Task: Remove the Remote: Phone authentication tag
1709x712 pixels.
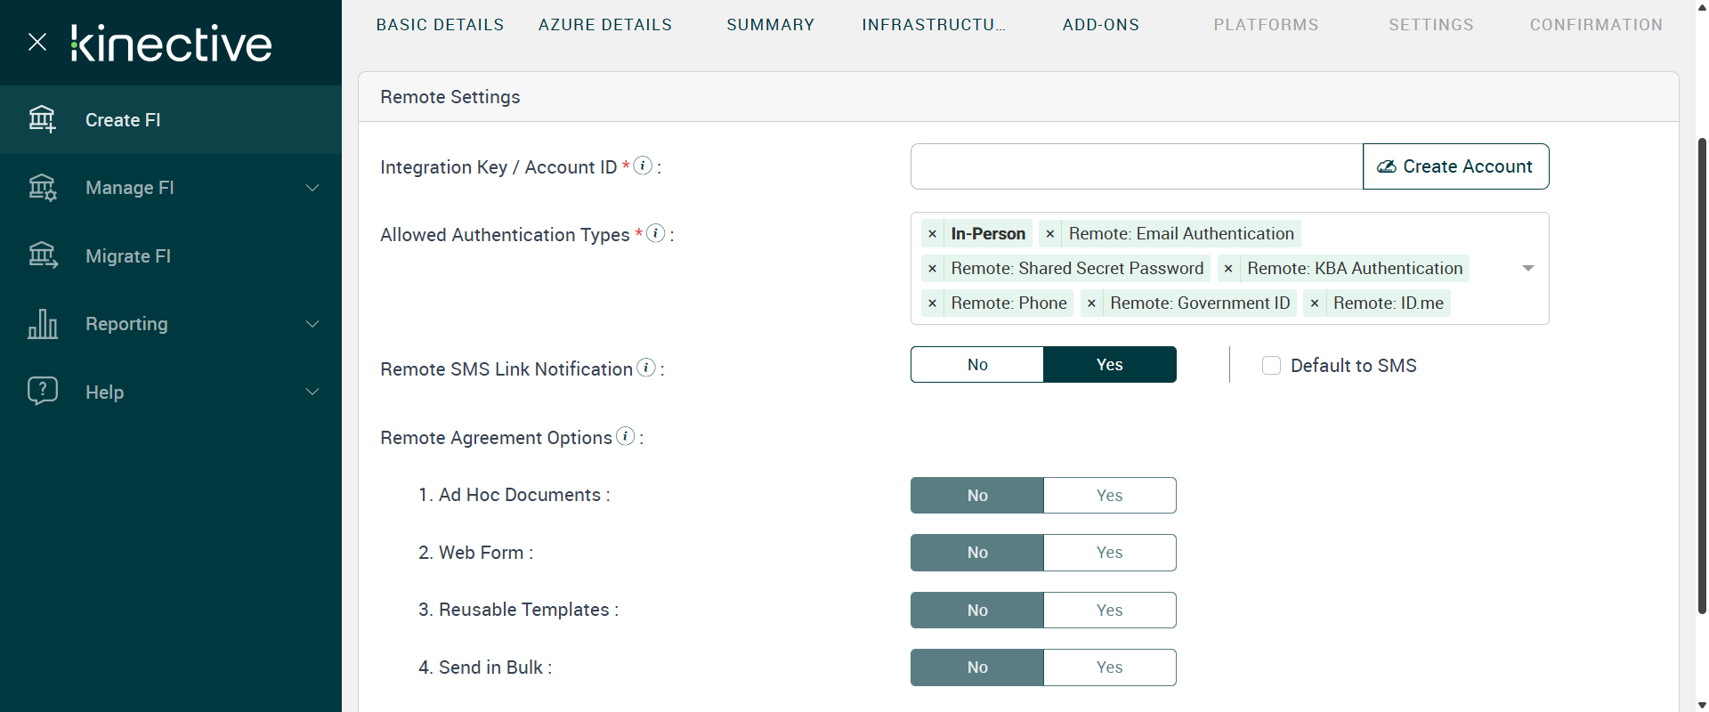Action: click(932, 303)
